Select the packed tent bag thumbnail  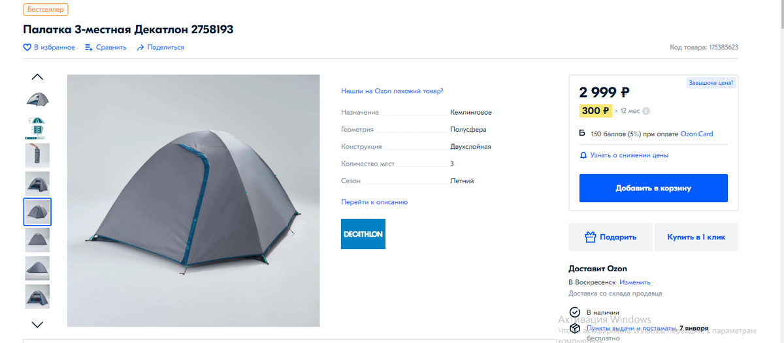click(37, 155)
